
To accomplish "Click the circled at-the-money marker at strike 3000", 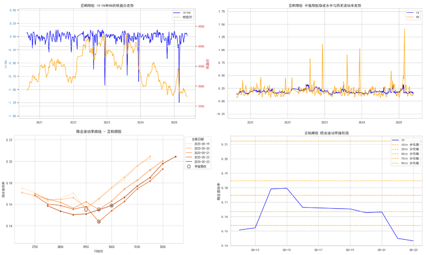I will tap(111, 206).
